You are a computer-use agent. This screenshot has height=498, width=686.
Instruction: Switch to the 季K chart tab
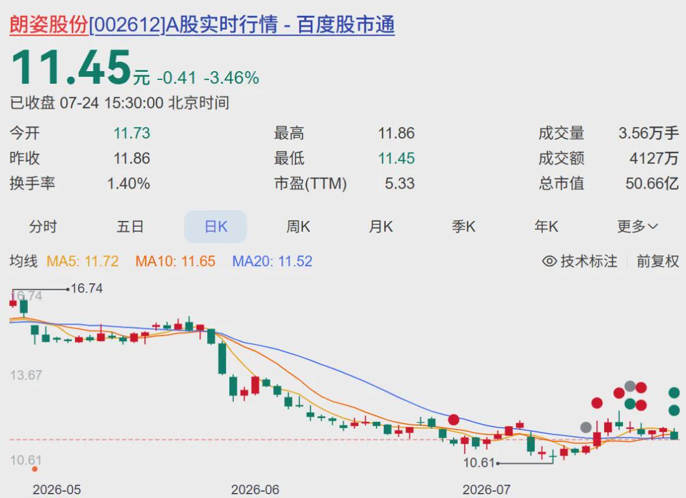(463, 227)
